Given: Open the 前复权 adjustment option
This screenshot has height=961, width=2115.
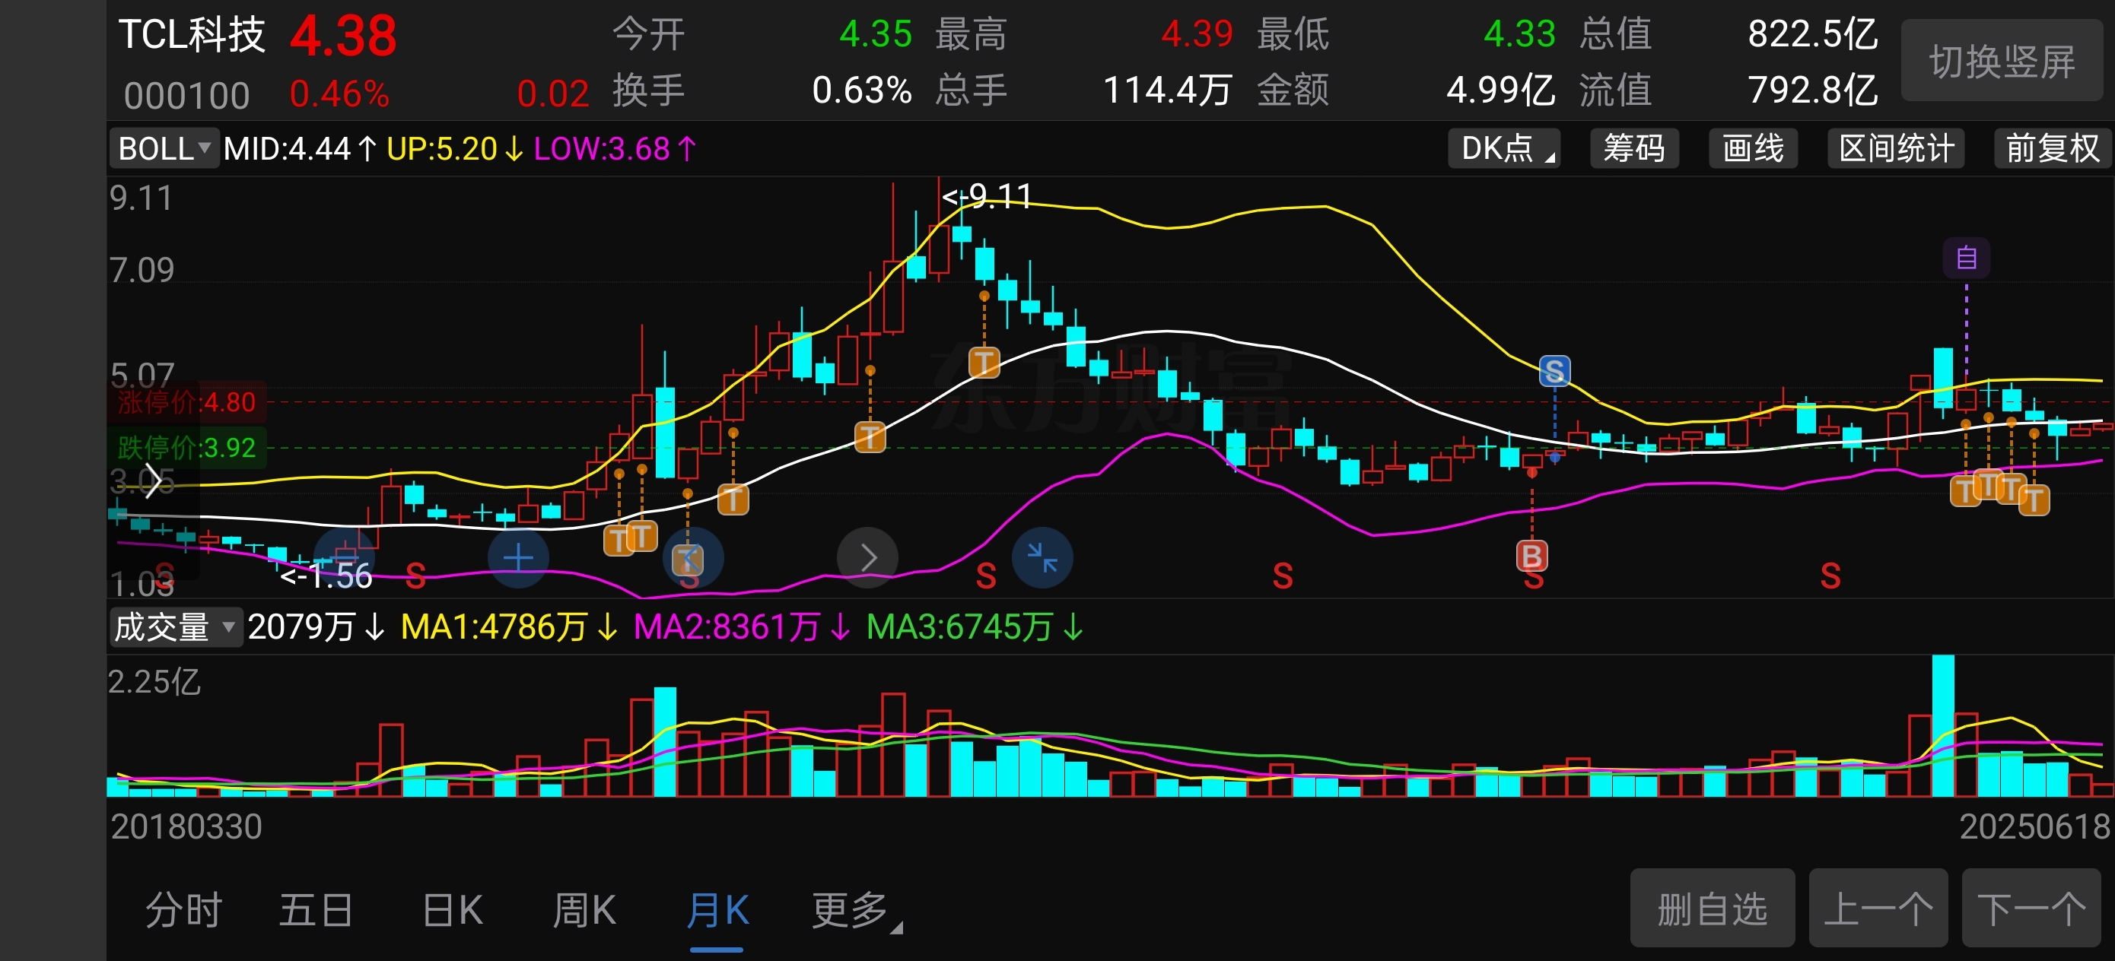Looking at the screenshot, I should 2051,148.
